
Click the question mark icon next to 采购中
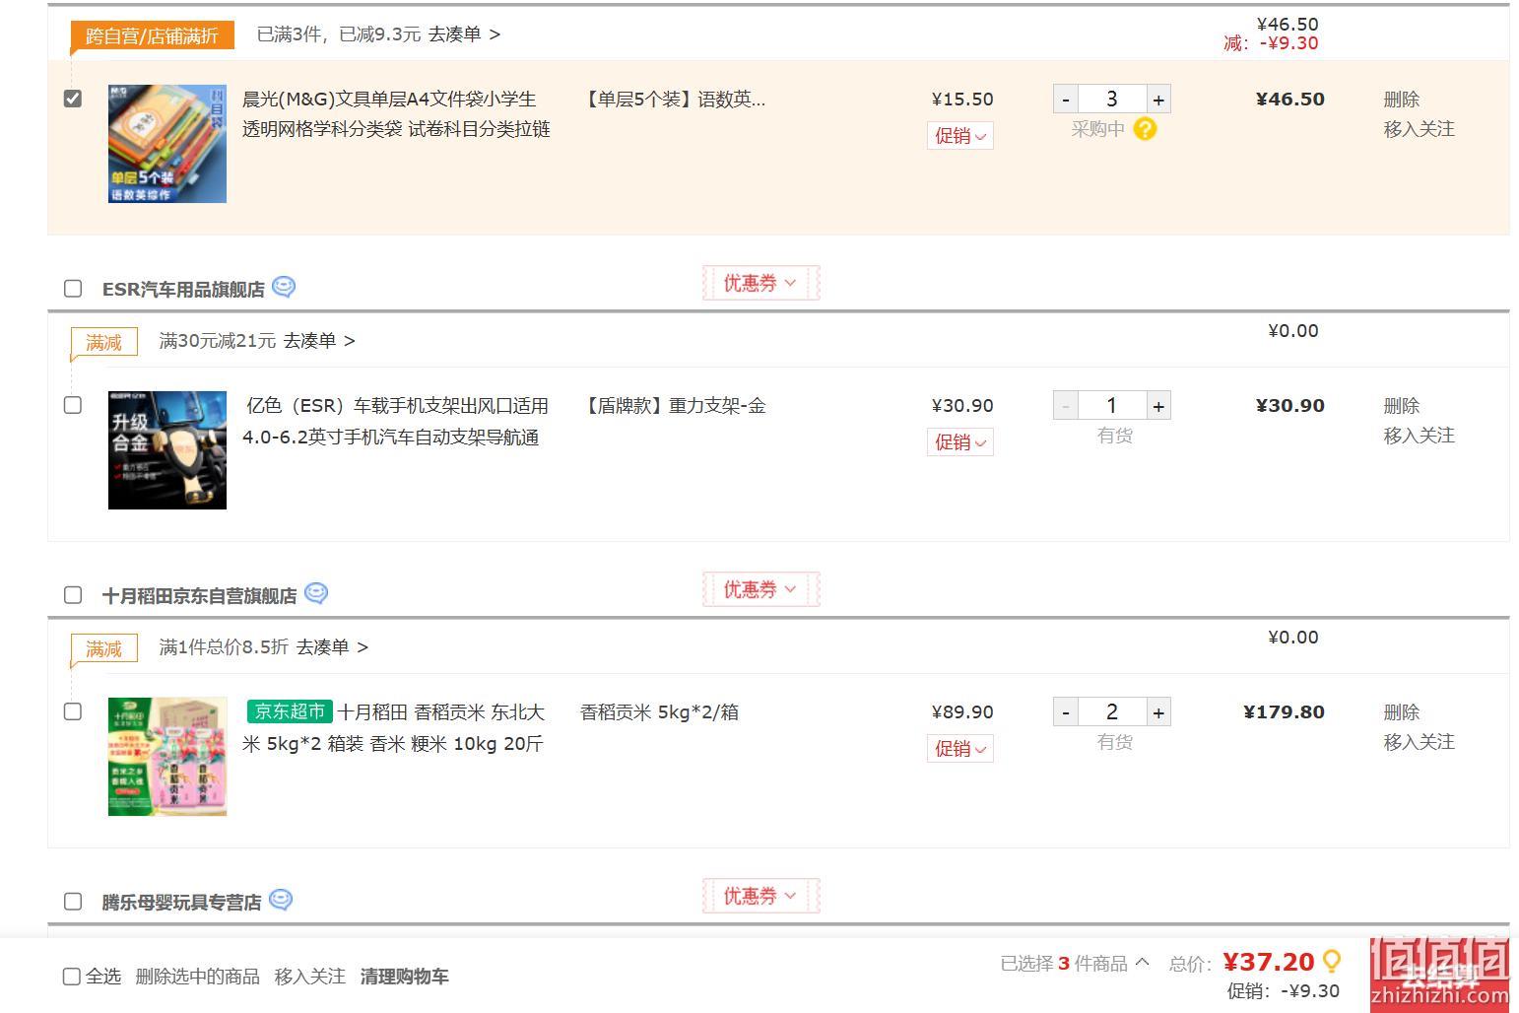1145,129
